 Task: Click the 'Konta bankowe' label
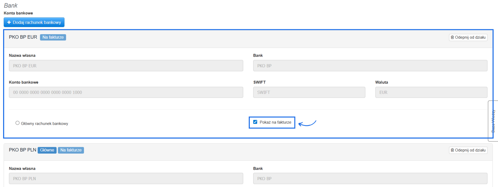pos(18,13)
